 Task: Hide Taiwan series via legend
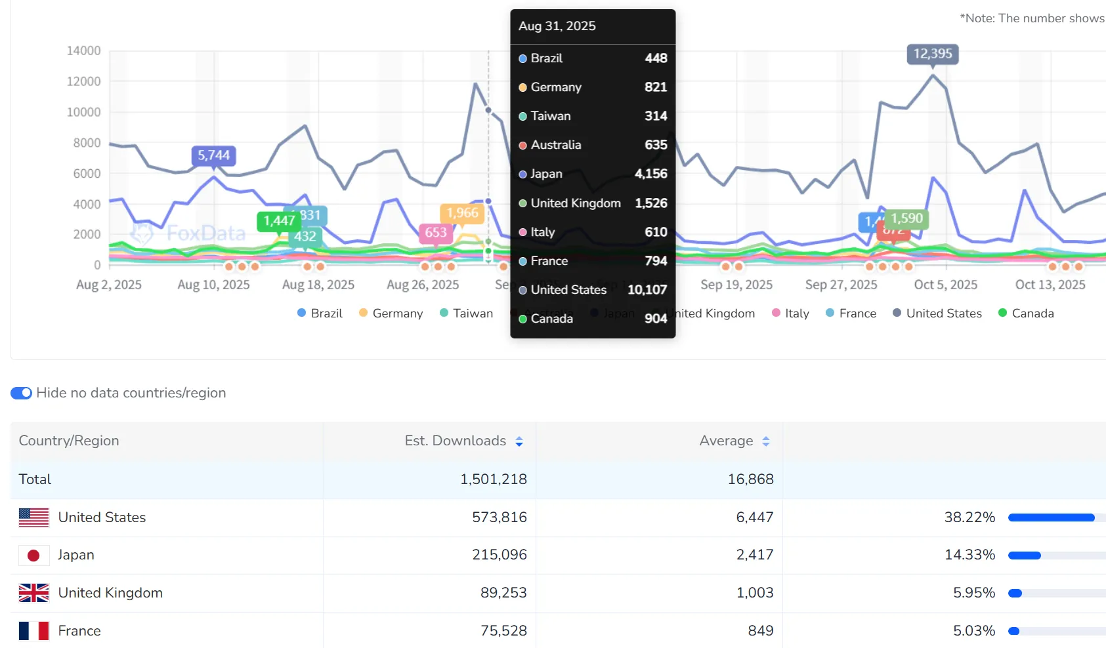(x=466, y=314)
